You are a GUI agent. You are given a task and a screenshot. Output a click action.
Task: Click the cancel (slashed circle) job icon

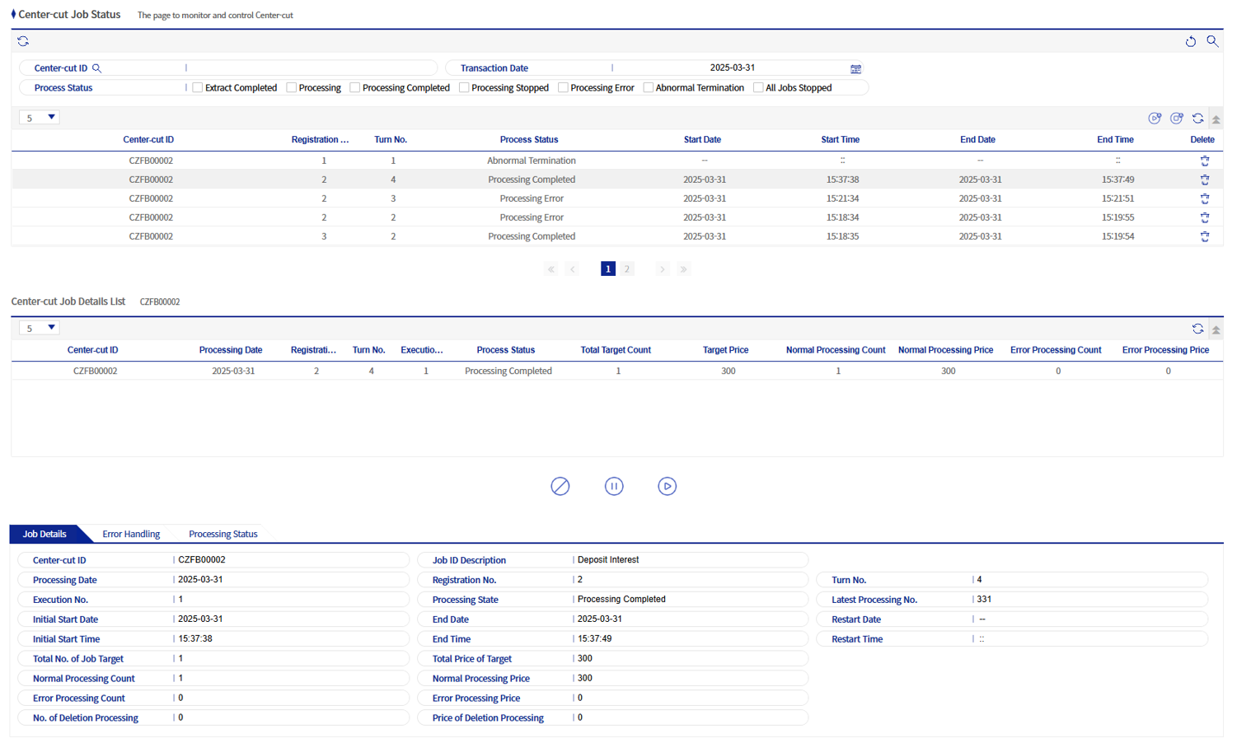pyautogui.click(x=560, y=486)
